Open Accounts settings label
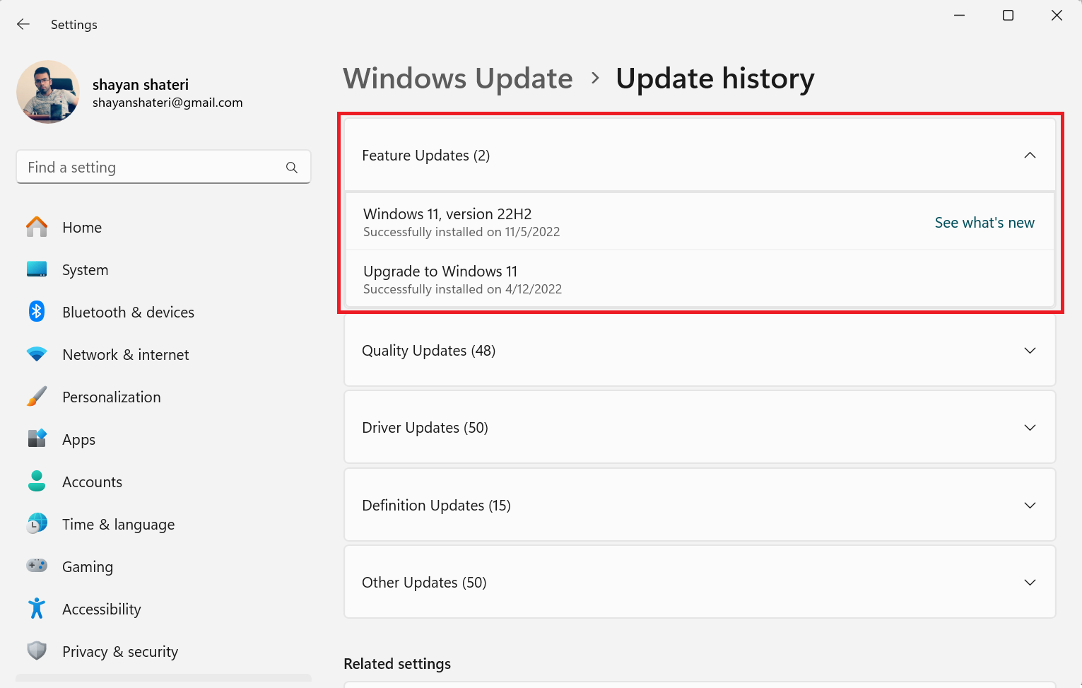Image resolution: width=1082 pixels, height=688 pixels. pyautogui.click(x=92, y=482)
